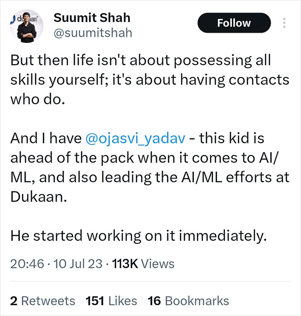
Task: Click the 20:46 timestamp
Action: tap(27, 264)
